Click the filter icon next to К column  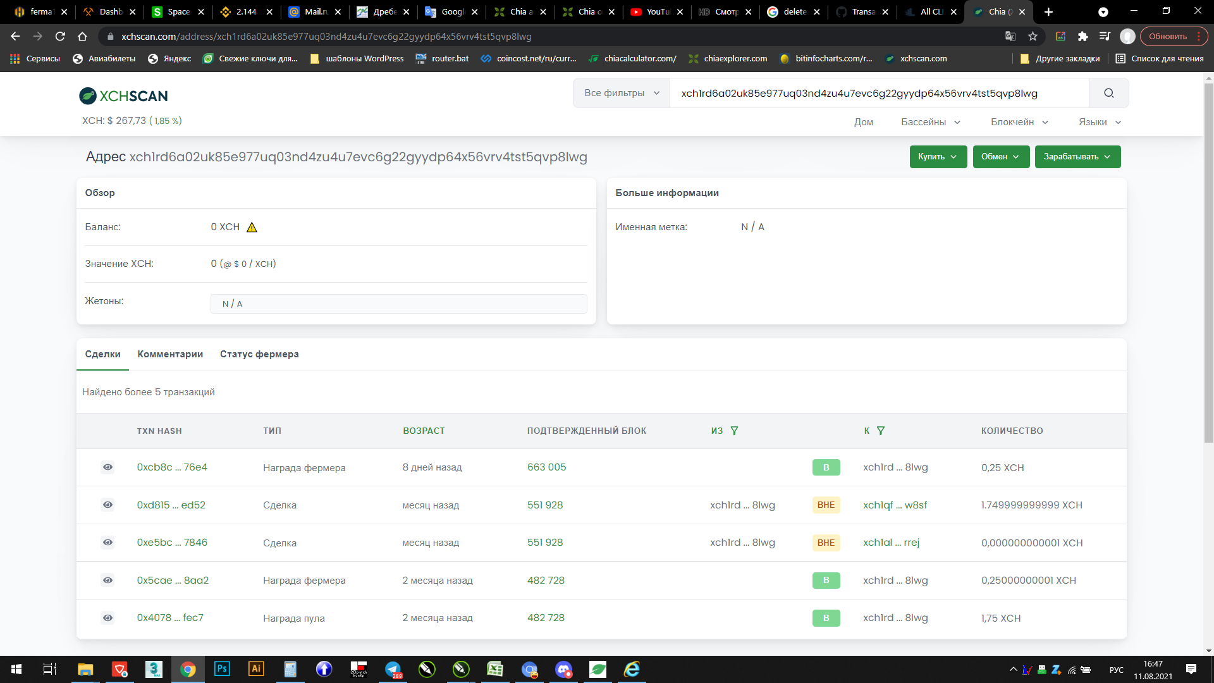(x=881, y=431)
